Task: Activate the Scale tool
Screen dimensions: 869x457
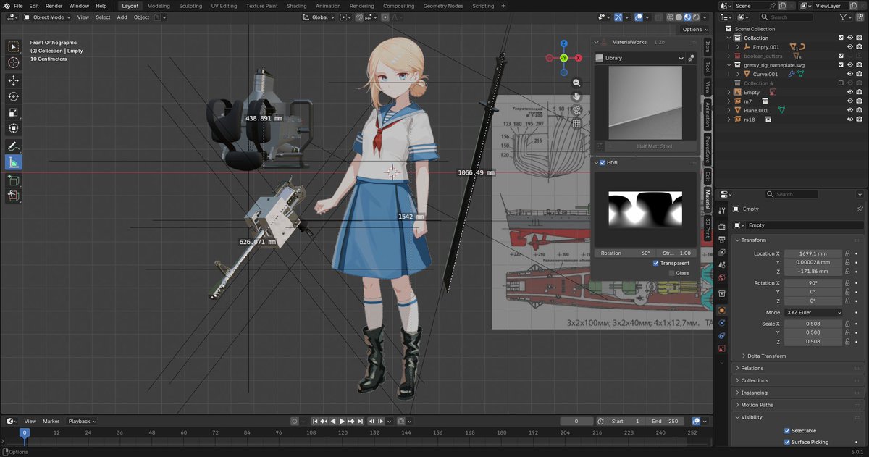Action: coord(14,112)
